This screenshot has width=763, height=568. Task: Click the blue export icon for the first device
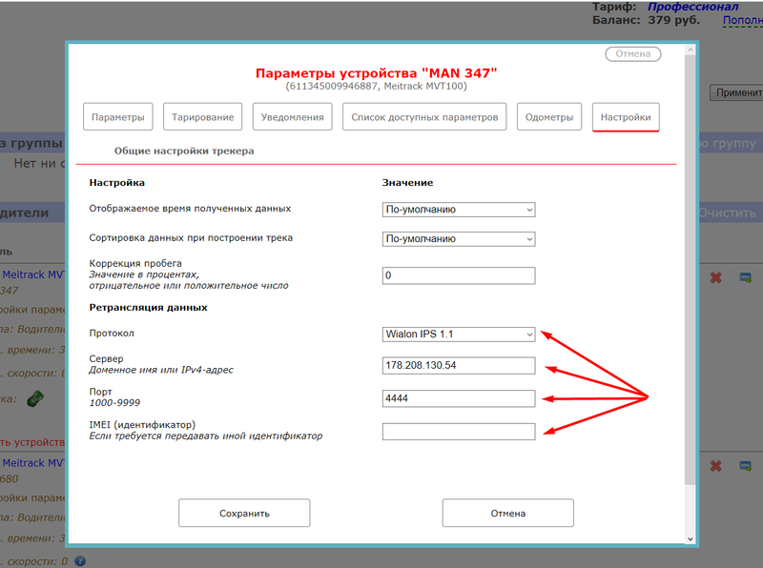(x=745, y=277)
